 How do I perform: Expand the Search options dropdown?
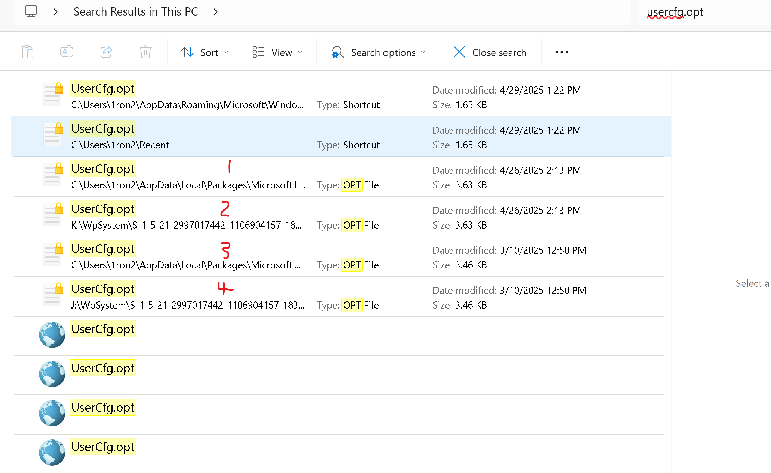[379, 52]
